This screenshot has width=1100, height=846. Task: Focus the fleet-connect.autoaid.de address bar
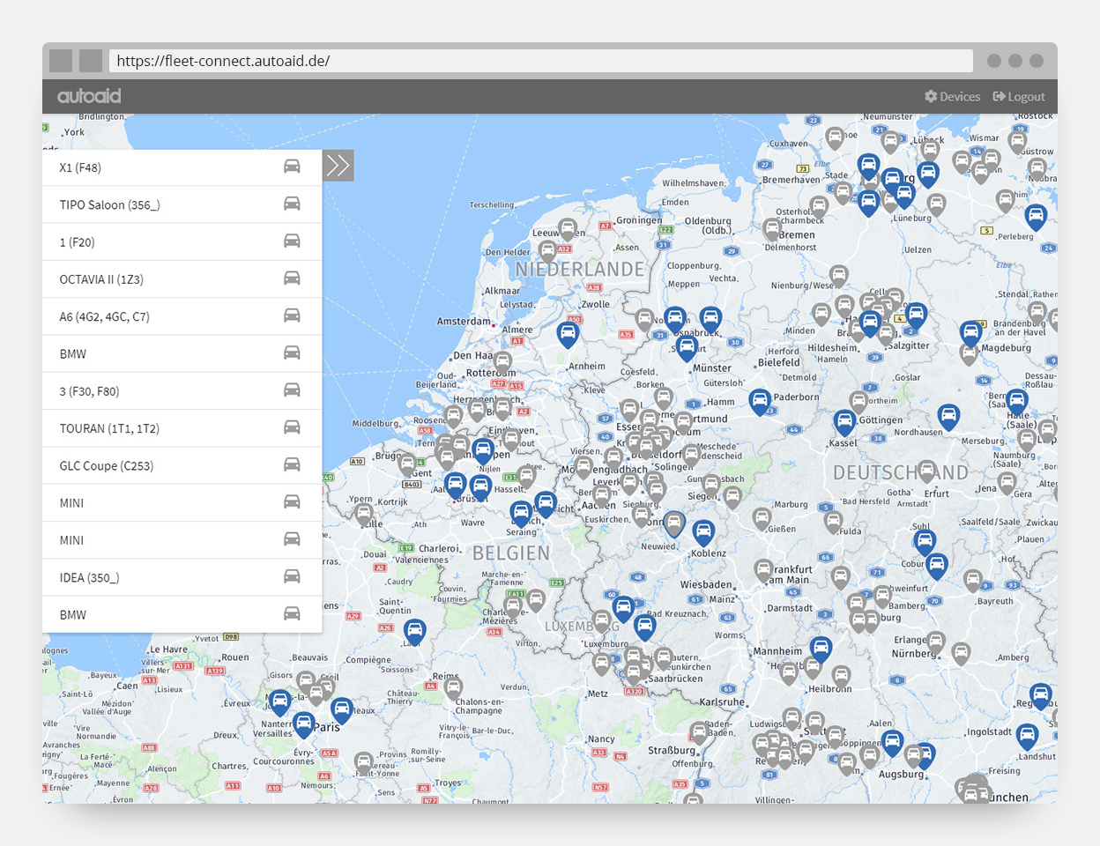click(541, 61)
